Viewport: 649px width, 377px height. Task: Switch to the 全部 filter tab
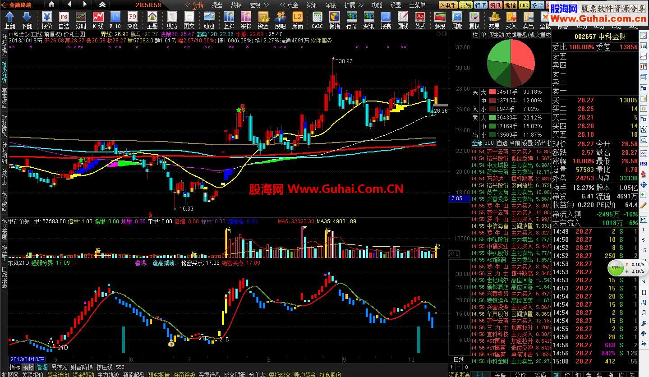click(x=477, y=143)
